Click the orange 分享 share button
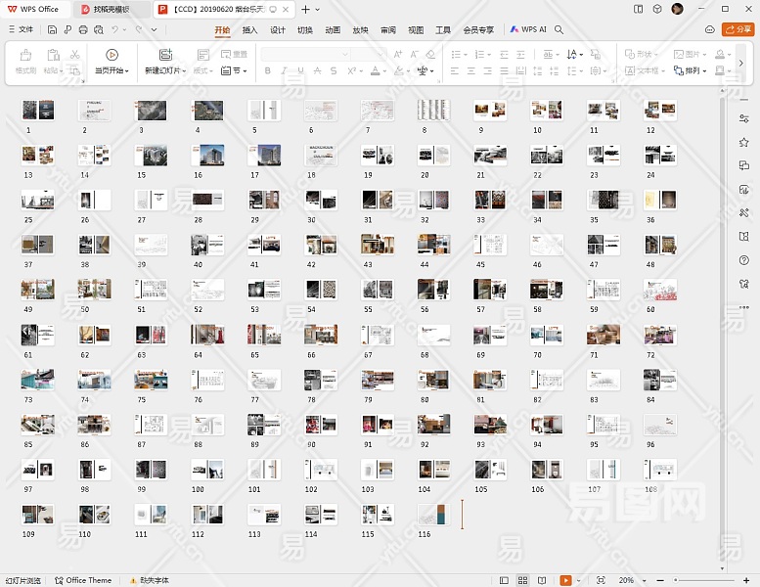The image size is (760, 587). (x=738, y=29)
